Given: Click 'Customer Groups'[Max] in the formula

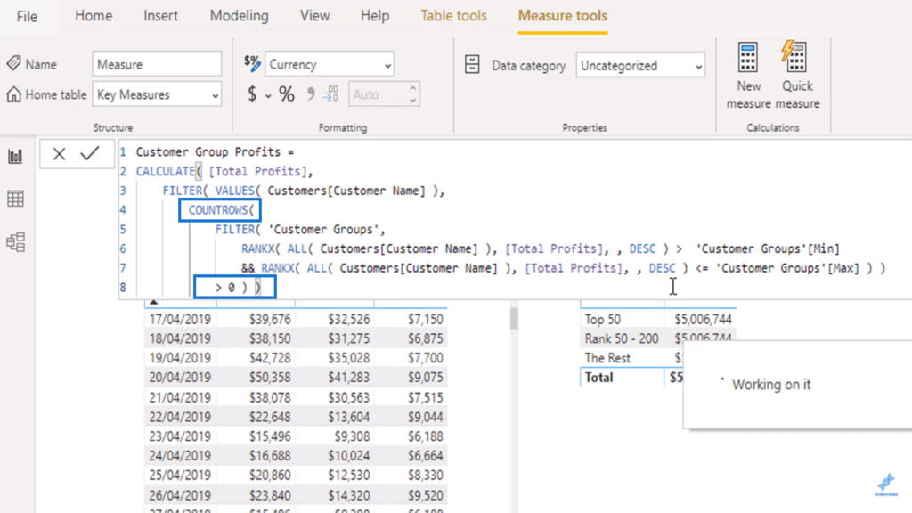Looking at the screenshot, I should pyautogui.click(x=787, y=268).
